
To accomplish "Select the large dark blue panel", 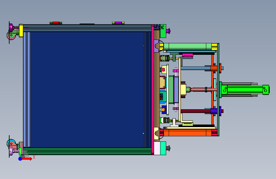I will [87, 89].
